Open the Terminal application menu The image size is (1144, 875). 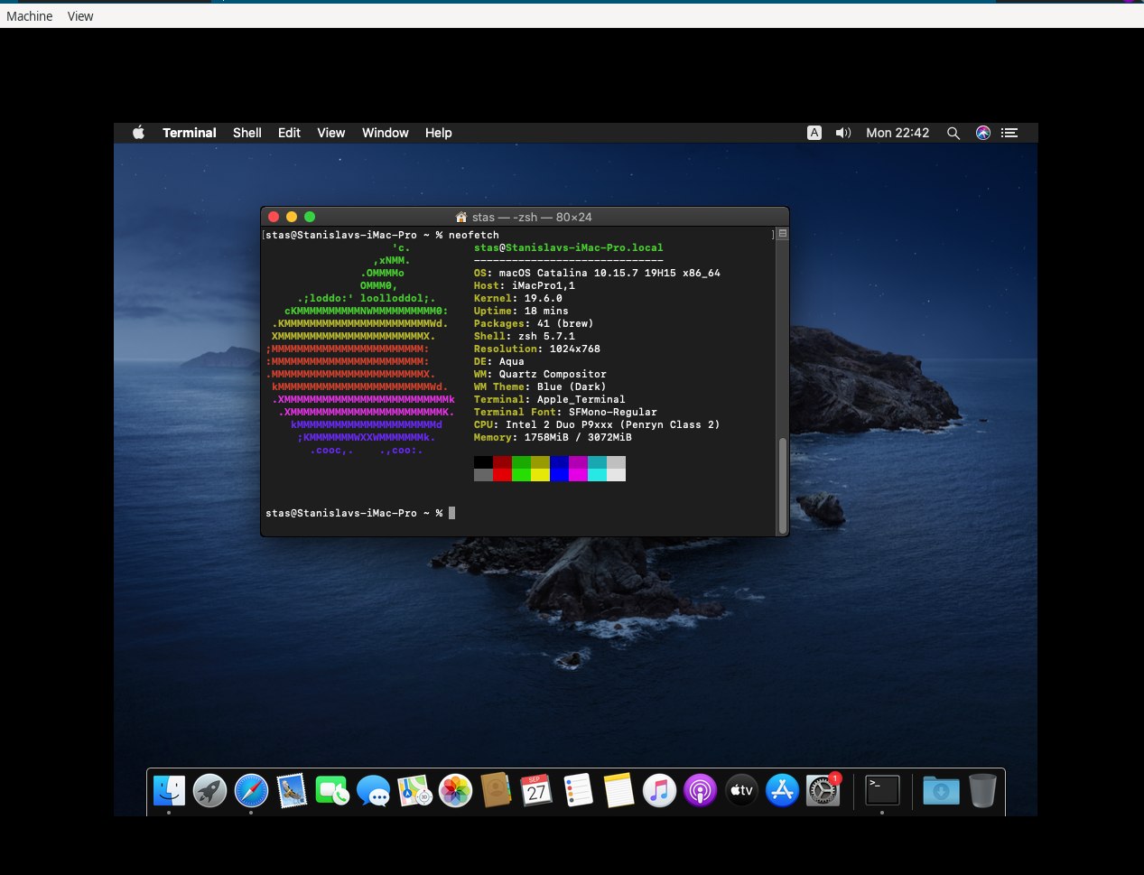(x=190, y=133)
